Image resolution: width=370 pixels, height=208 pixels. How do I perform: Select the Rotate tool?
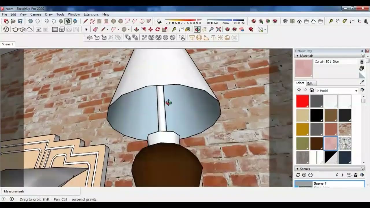[x=158, y=29]
